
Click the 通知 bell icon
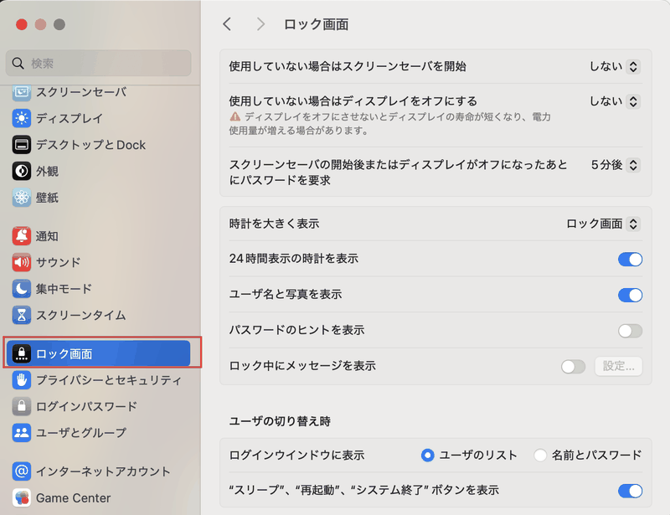(22, 236)
